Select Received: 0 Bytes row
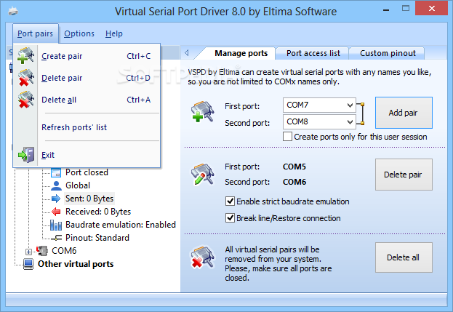The width and height of the screenshot is (453, 312). coord(98,212)
